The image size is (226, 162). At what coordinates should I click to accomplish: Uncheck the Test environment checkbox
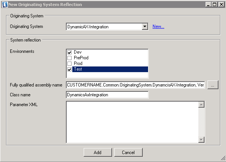click(x=70, y=69)
